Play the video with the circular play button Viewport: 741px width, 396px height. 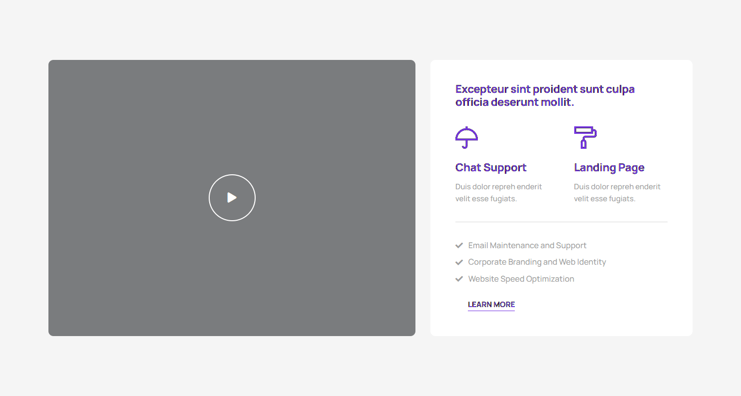232,198
